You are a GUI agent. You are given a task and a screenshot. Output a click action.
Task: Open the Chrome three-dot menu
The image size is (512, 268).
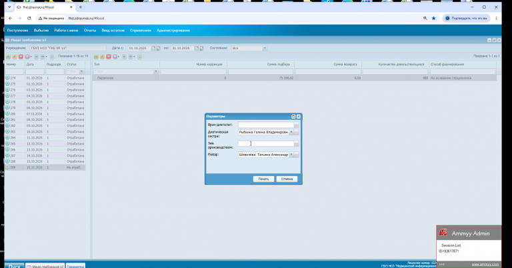click(496, 18)
